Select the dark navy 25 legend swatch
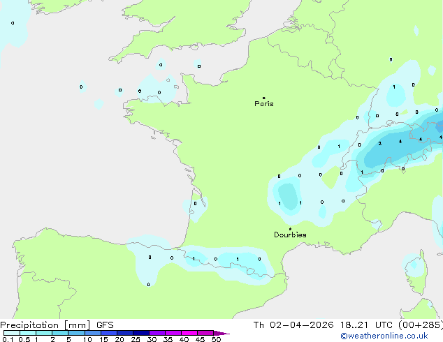The image size is (443, 342). click(141, 333)
